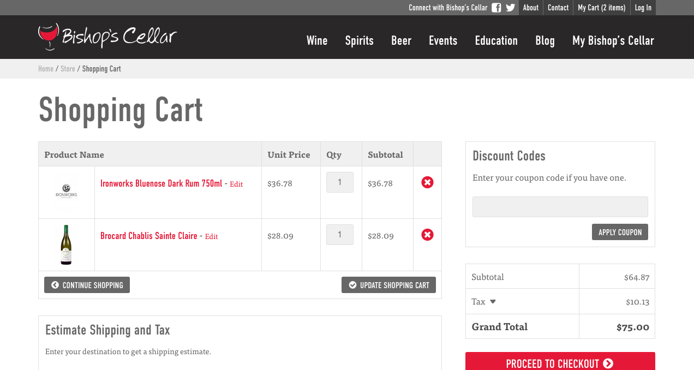This screenshot has width=694, height=370.
Task: Go to Store breadcrumb
Action: [68, 69]
